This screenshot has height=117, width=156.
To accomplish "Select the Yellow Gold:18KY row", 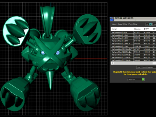I will click(133, 41).
